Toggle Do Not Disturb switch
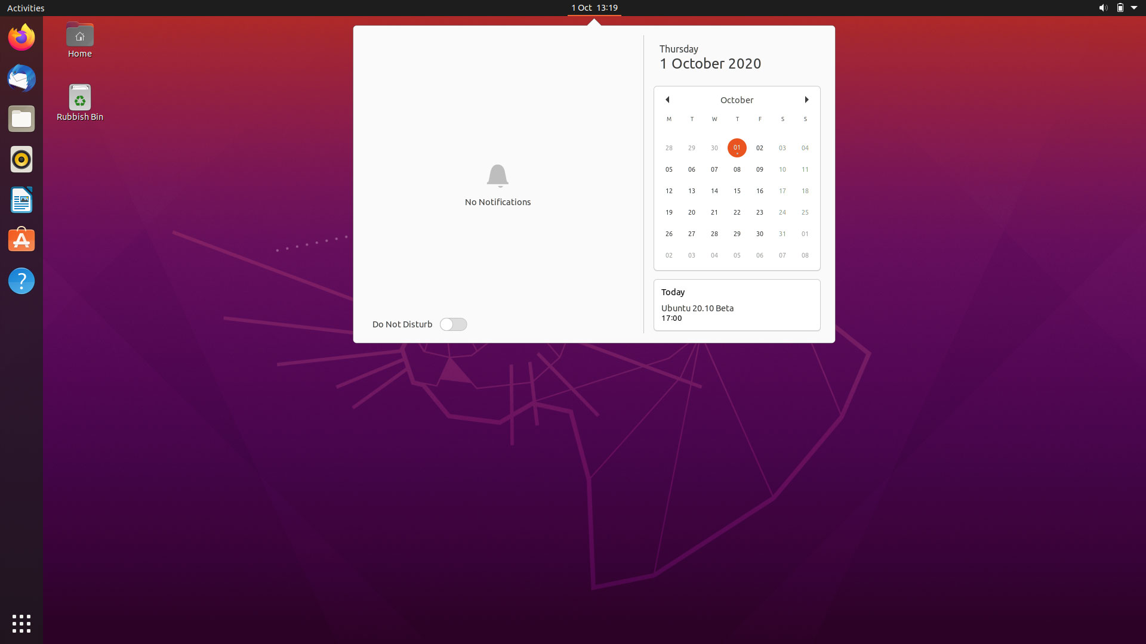The image size is (1146, 644). coord(453,324)
